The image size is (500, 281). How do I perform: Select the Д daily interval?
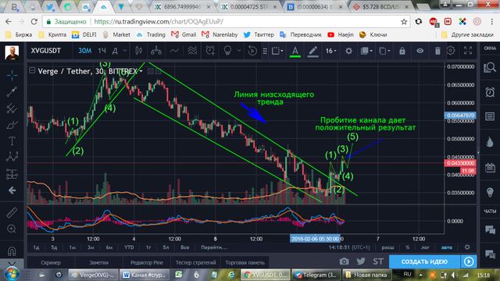pyautogui.click(x=115, y=51)
